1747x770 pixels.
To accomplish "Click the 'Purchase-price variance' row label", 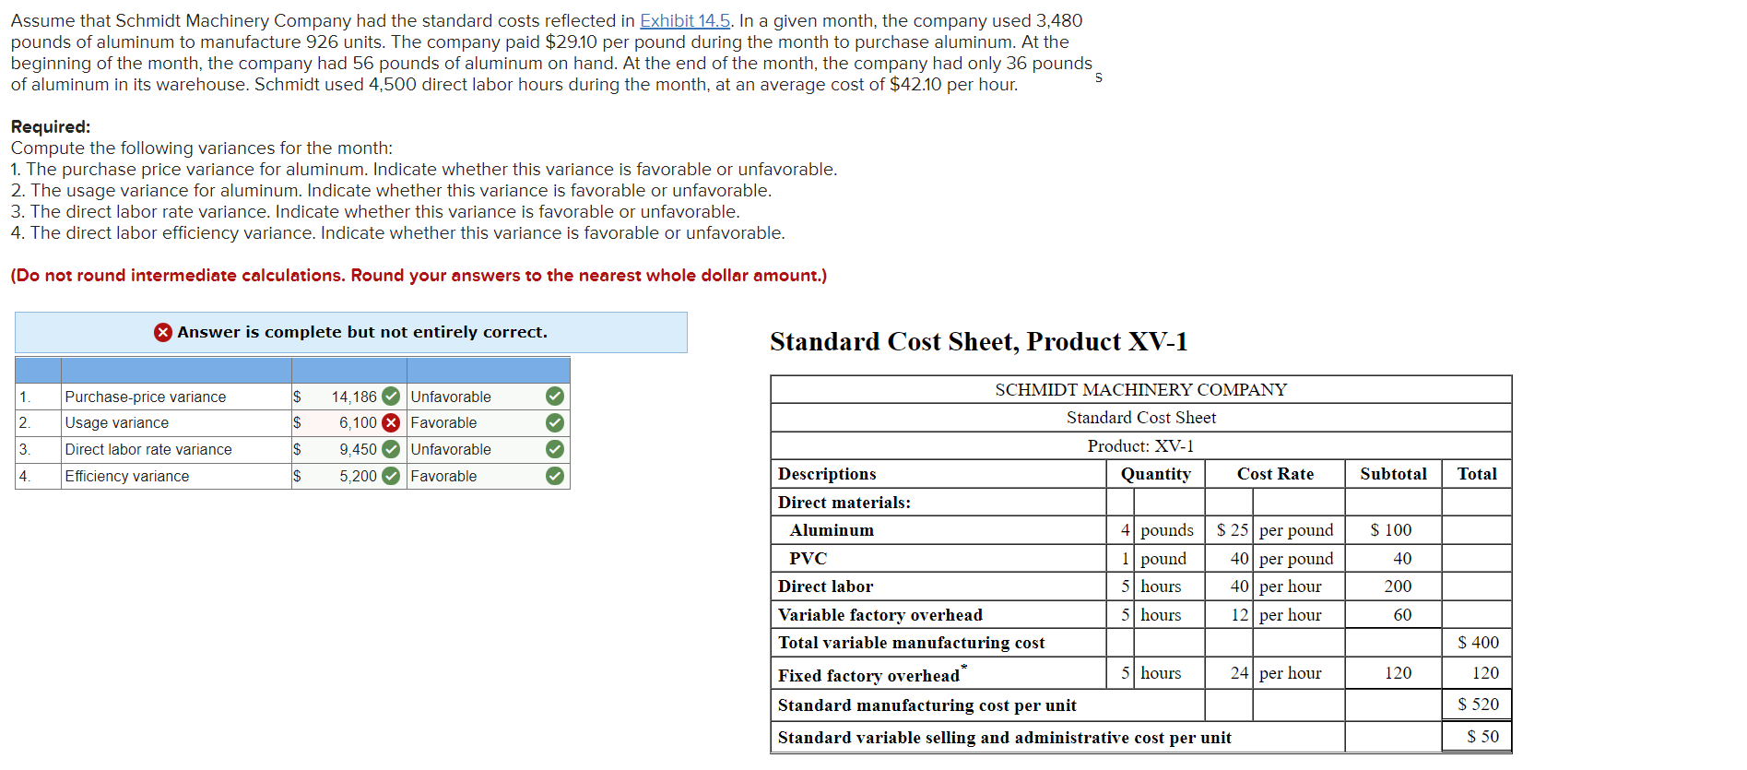I will (x=146, y=397).
